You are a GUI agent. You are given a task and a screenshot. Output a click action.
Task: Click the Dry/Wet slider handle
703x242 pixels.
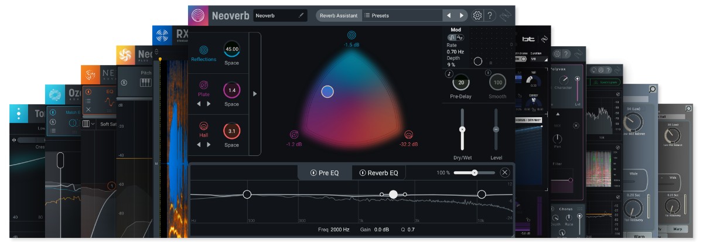tap(462, 129)
